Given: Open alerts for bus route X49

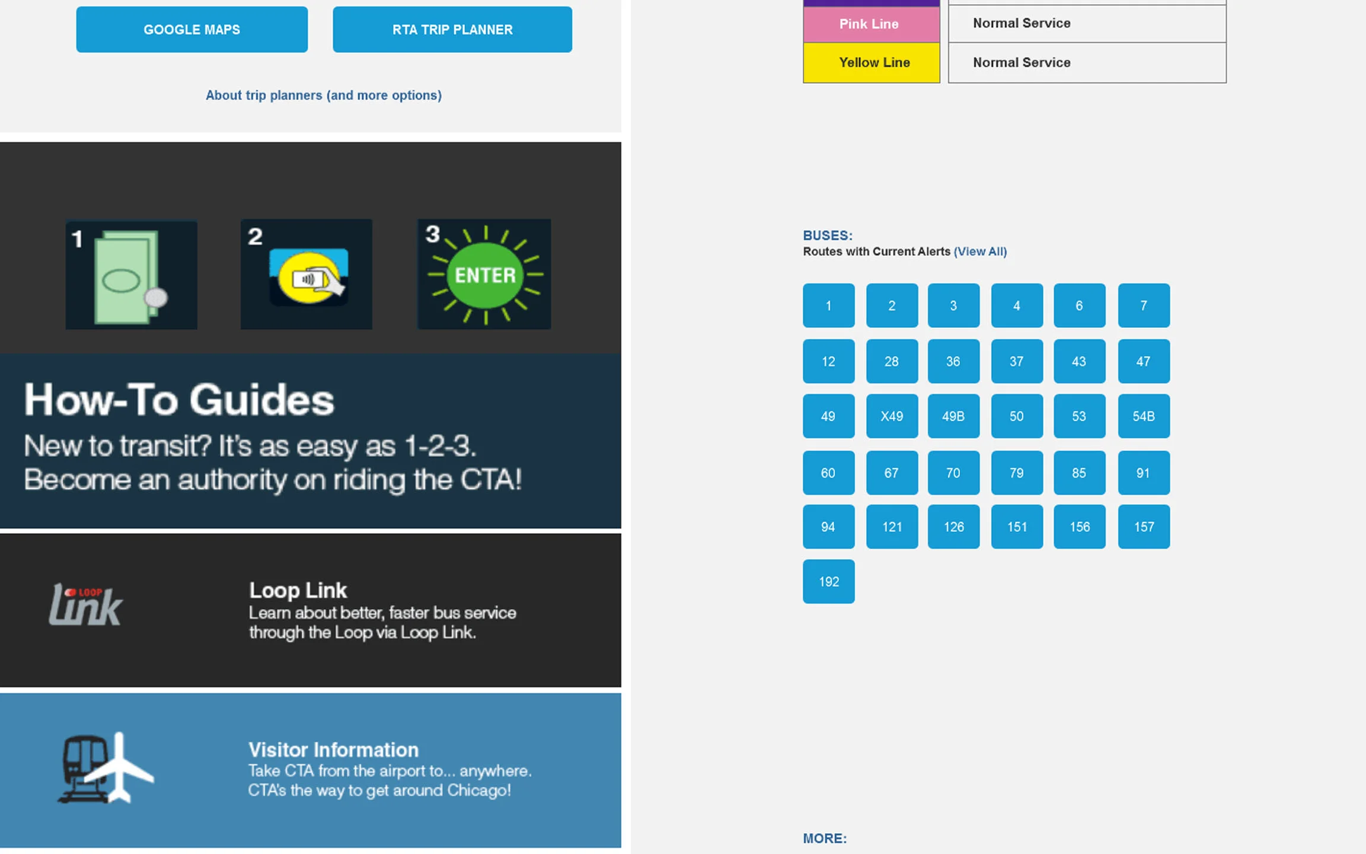Looking at the screenshot, I should click(x=891, y=416).
